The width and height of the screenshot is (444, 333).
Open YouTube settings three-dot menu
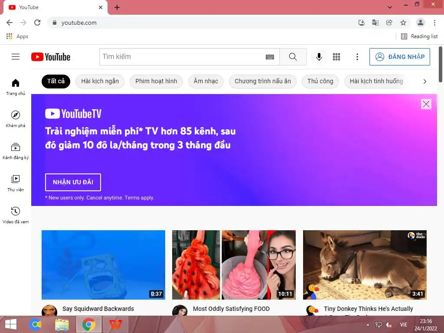point(357,57)
